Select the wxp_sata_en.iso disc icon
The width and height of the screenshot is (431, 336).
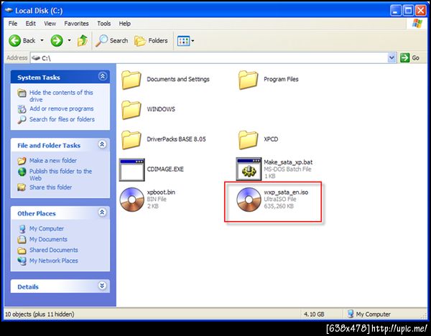coord(249,200)
